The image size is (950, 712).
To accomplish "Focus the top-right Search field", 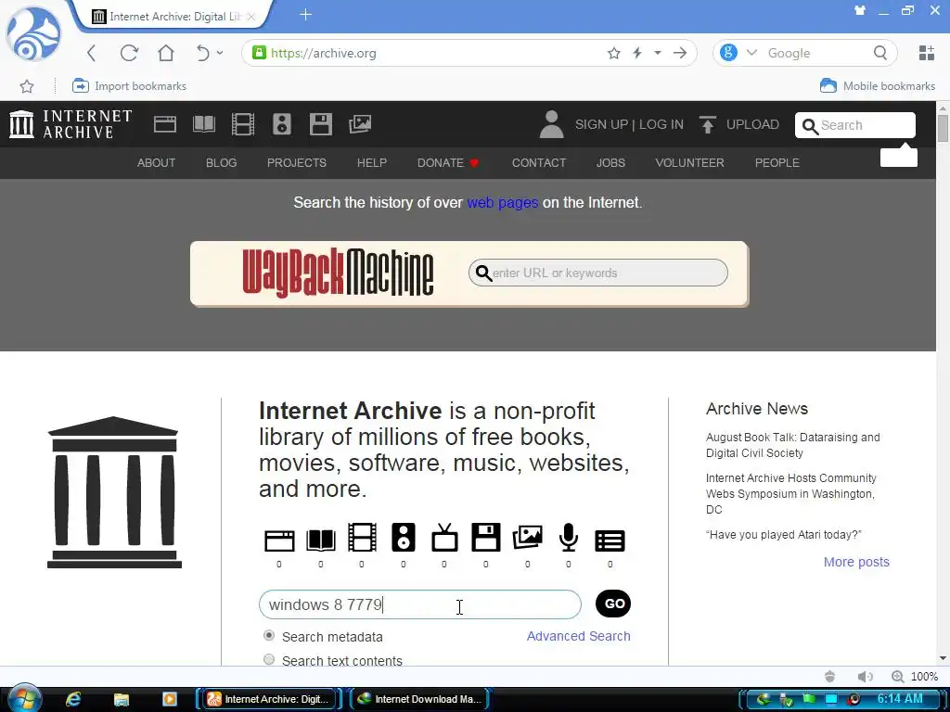I will [x=854, y=125].
